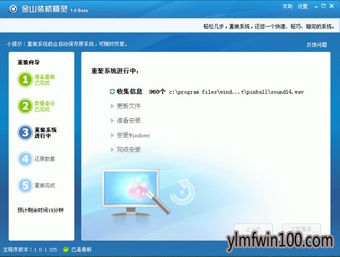The height and width of the screenshot is (257, 340).
Task: Expand the 完成安装 arrow
Action: 112,150
